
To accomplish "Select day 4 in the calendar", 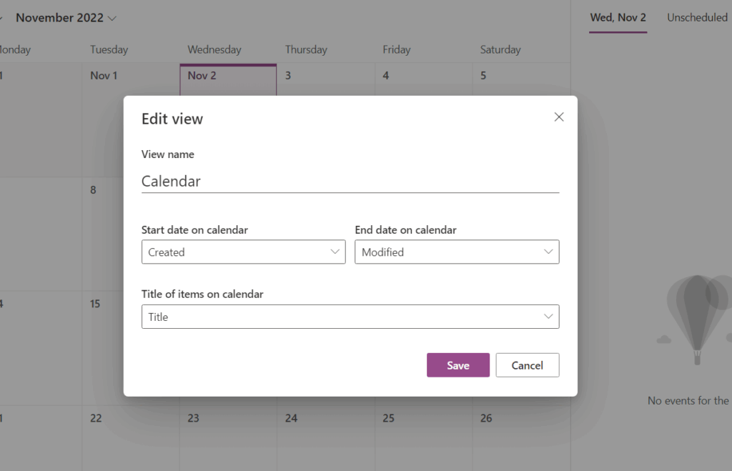I will [423, 79].
